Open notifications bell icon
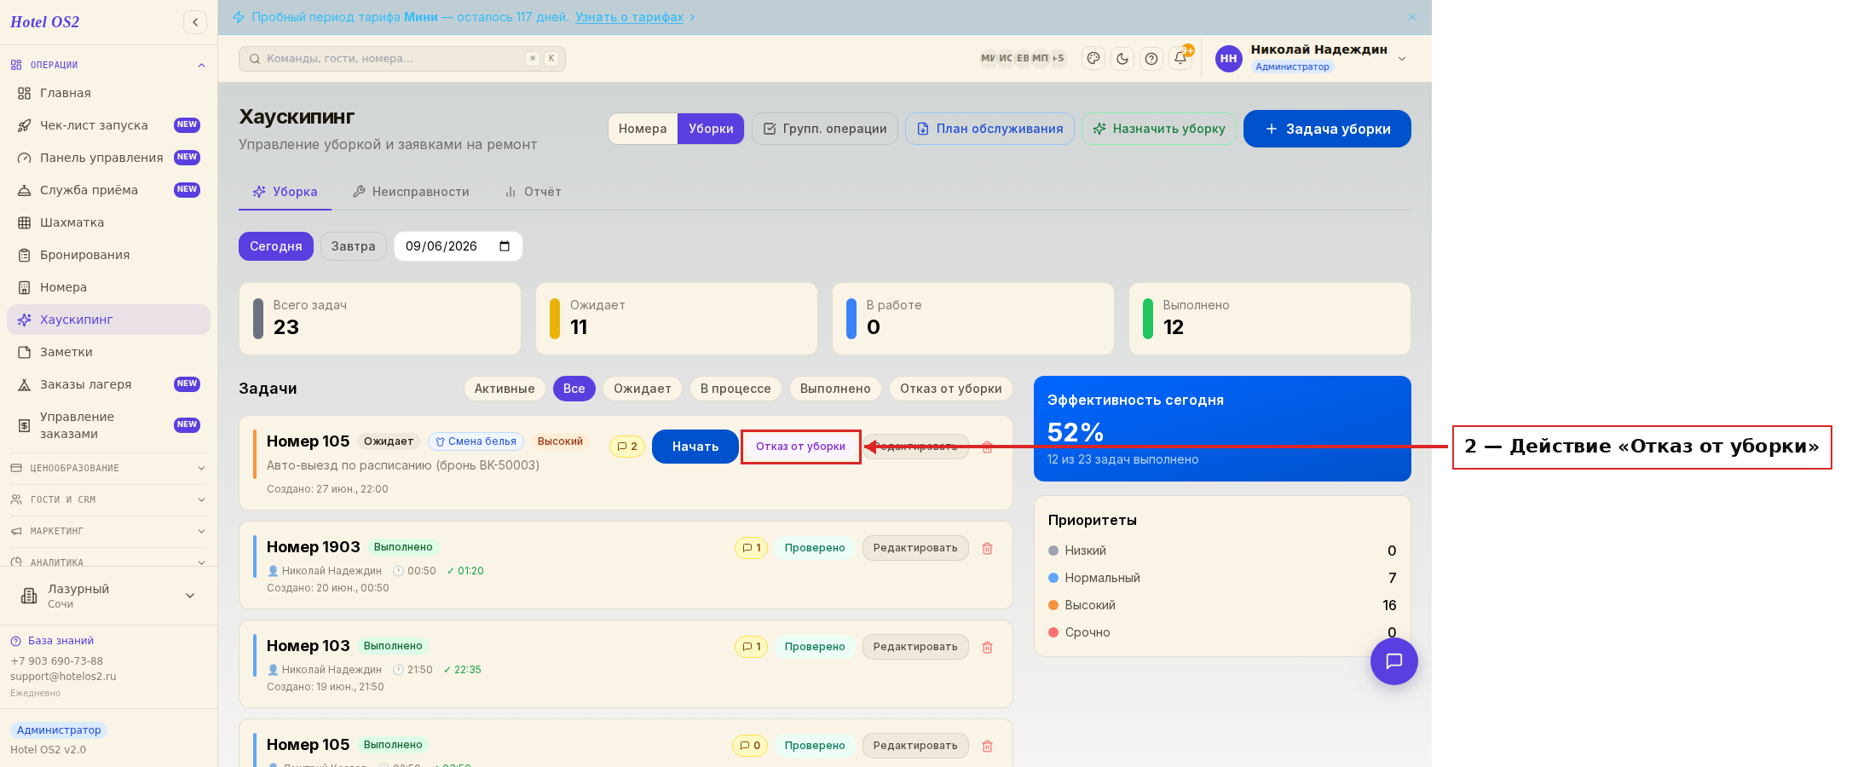1852x767 pixels. pyautogui.click(x=1180, y=58)
